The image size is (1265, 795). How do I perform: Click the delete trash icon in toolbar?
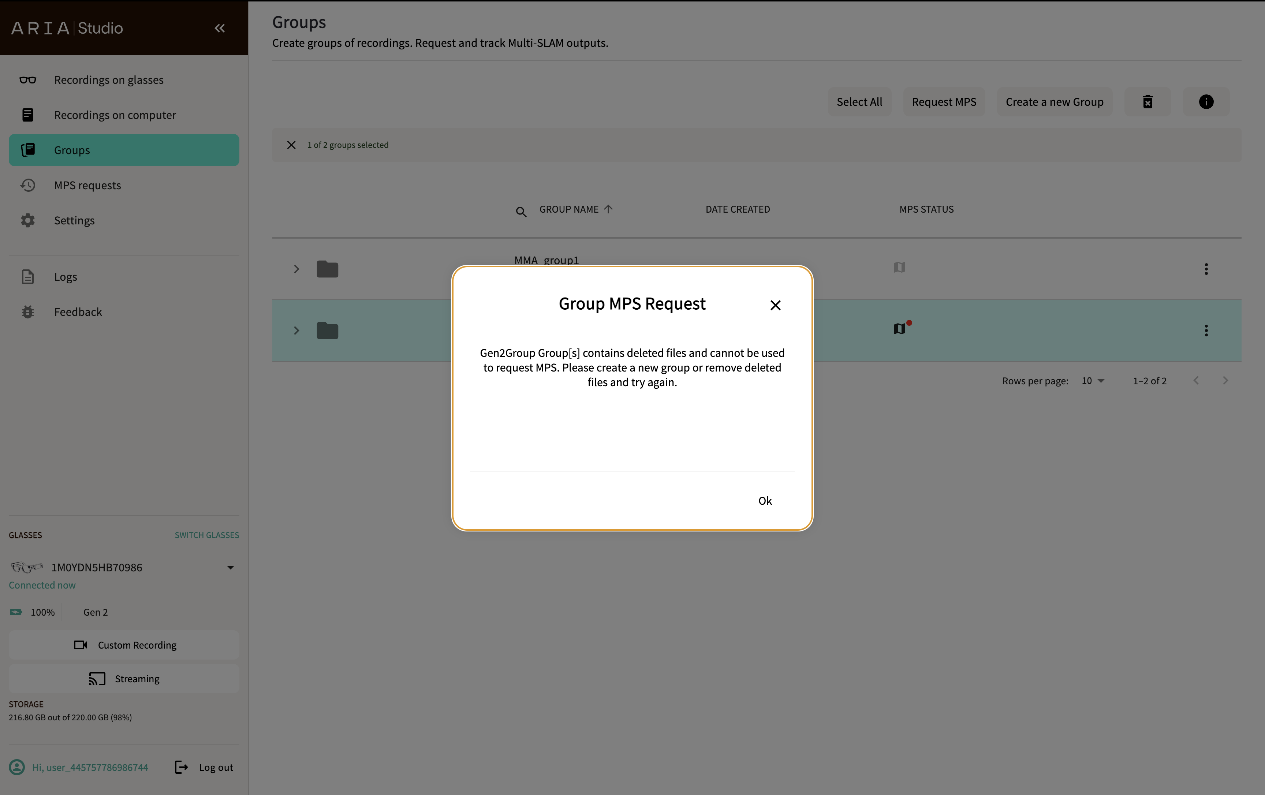(x=1148, y=102)
